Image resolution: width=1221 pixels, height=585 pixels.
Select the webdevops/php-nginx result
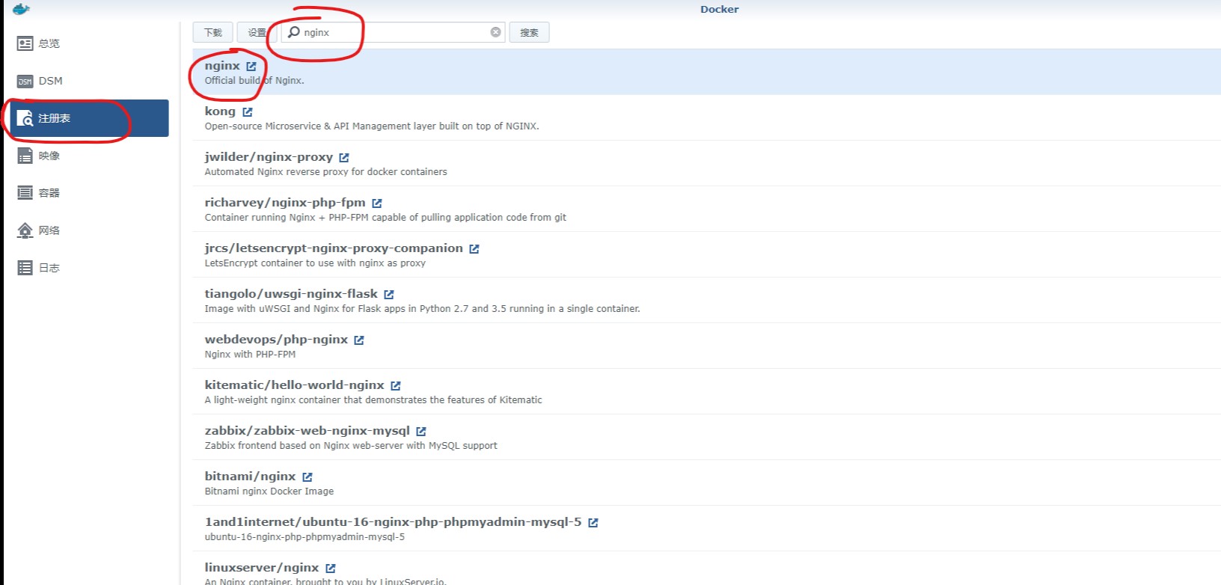click(706, 346)
